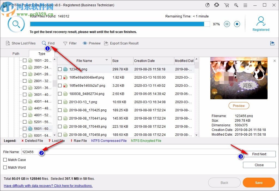The height and width of the screenshot is (191, 279).
Task: Check the box for 123456.png
Action: [x=60, y=69]
